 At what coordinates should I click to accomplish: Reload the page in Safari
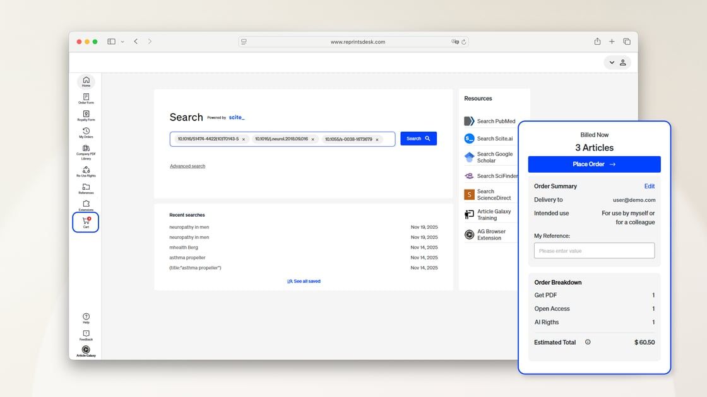click(x=463, y=42)
